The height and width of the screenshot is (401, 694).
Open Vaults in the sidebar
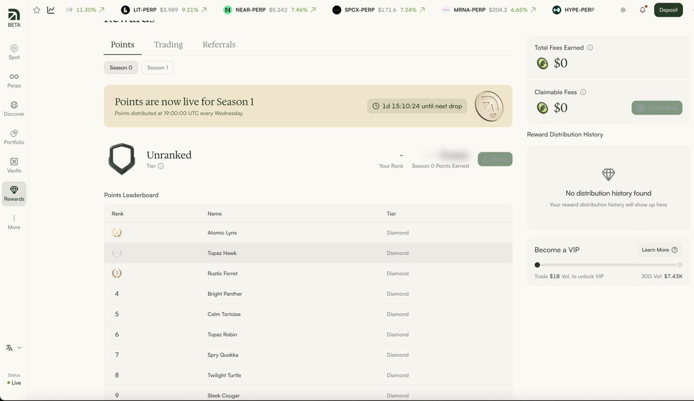pos(14,165)
